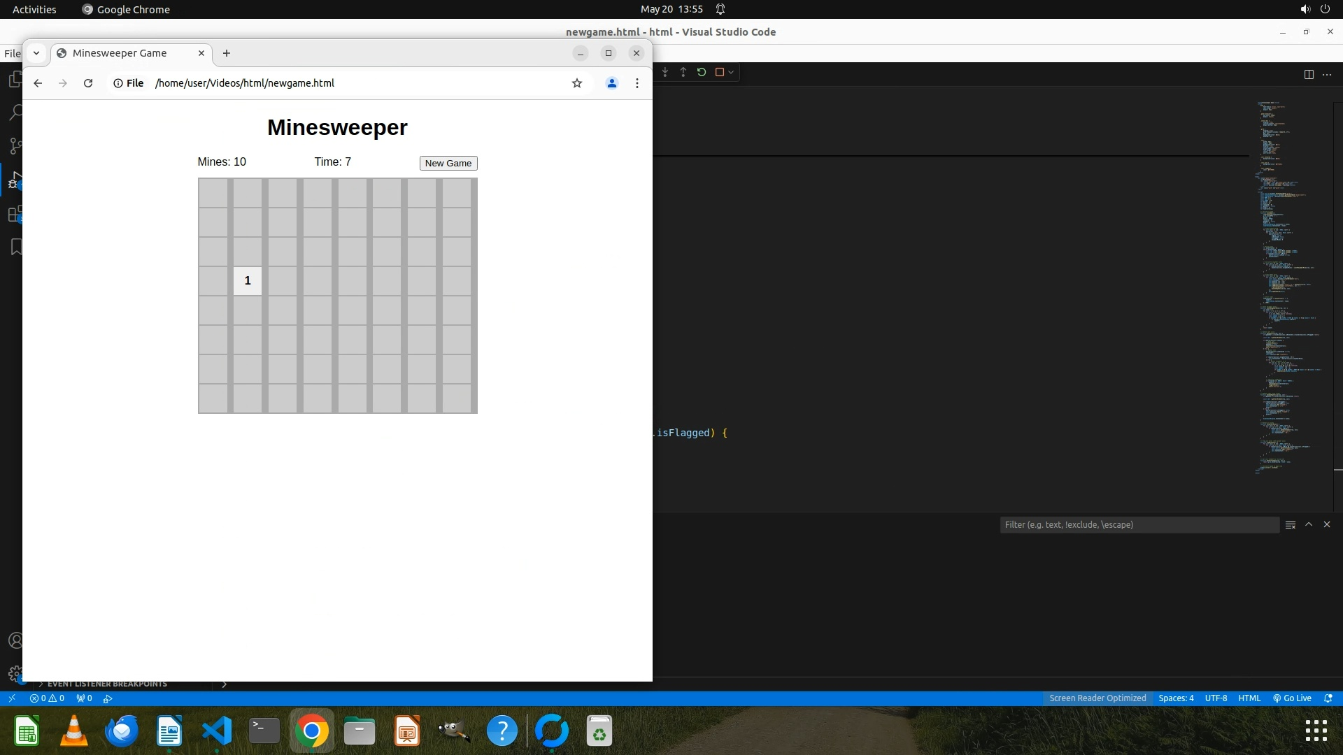The height and width of the screenshot is (755, 1343).
Task: Open Files from the Ubuntu dock
Action: [360, 731]
